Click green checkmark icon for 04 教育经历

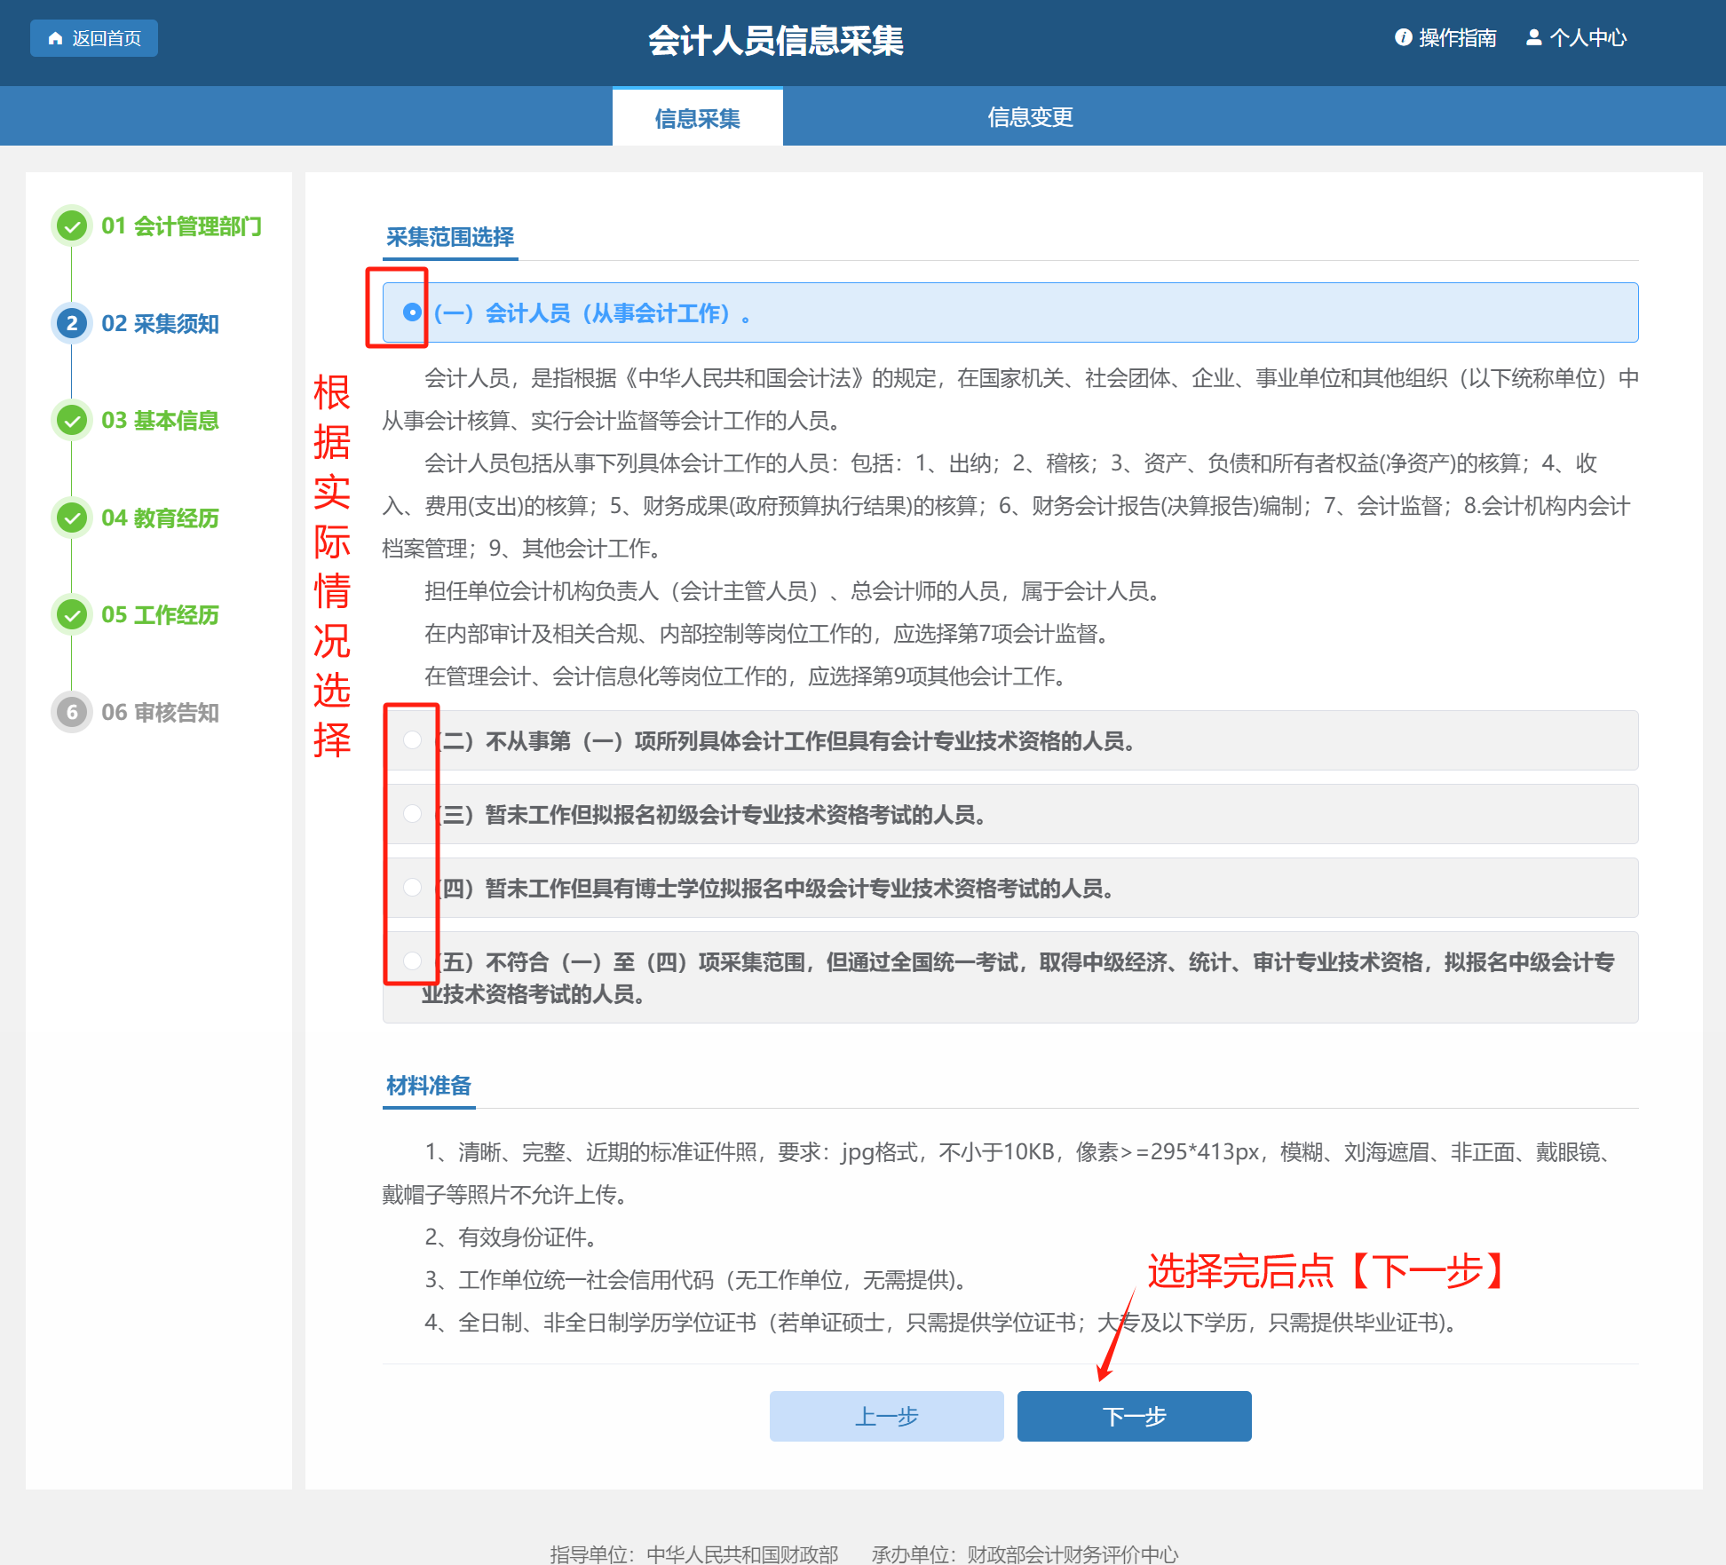point(72,518)
